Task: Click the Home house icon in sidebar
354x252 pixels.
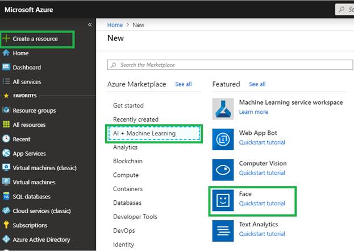Action: point(6,53)
